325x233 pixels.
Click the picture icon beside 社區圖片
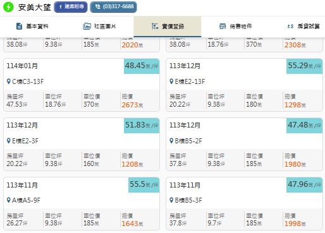87,27
